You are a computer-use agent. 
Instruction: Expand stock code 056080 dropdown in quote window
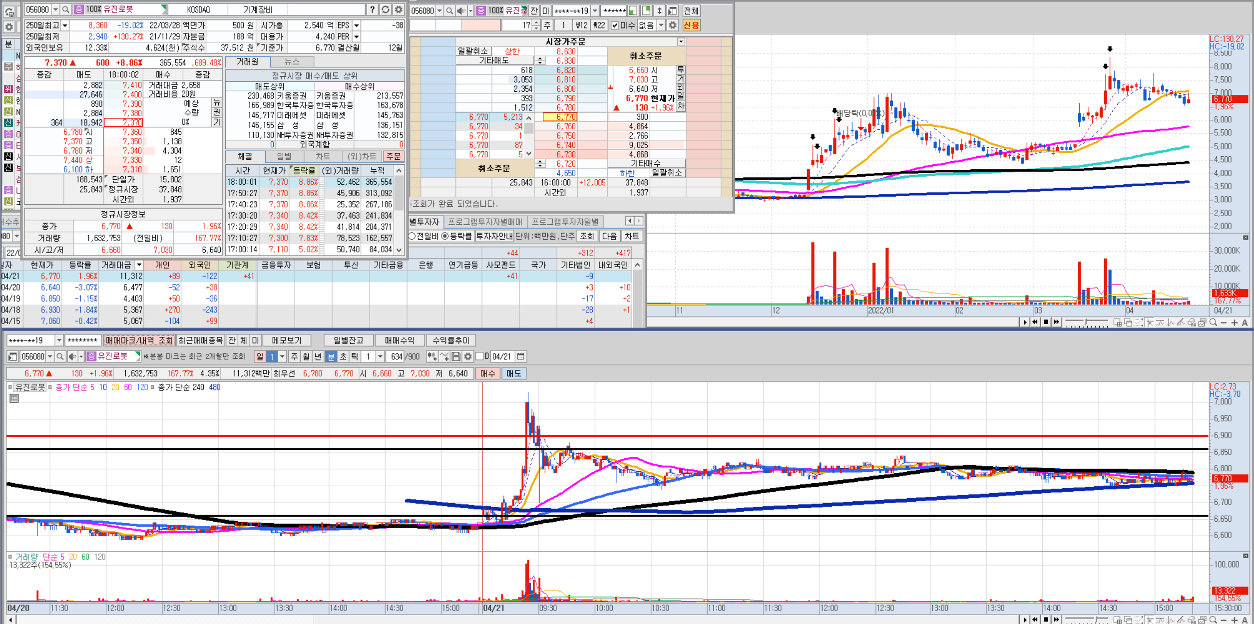coord(55,9)
